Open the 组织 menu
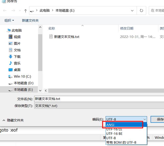 click(x=9, y=20)
